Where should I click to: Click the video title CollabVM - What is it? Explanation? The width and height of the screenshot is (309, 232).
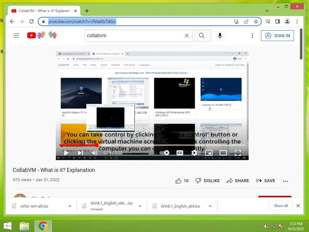54,170
